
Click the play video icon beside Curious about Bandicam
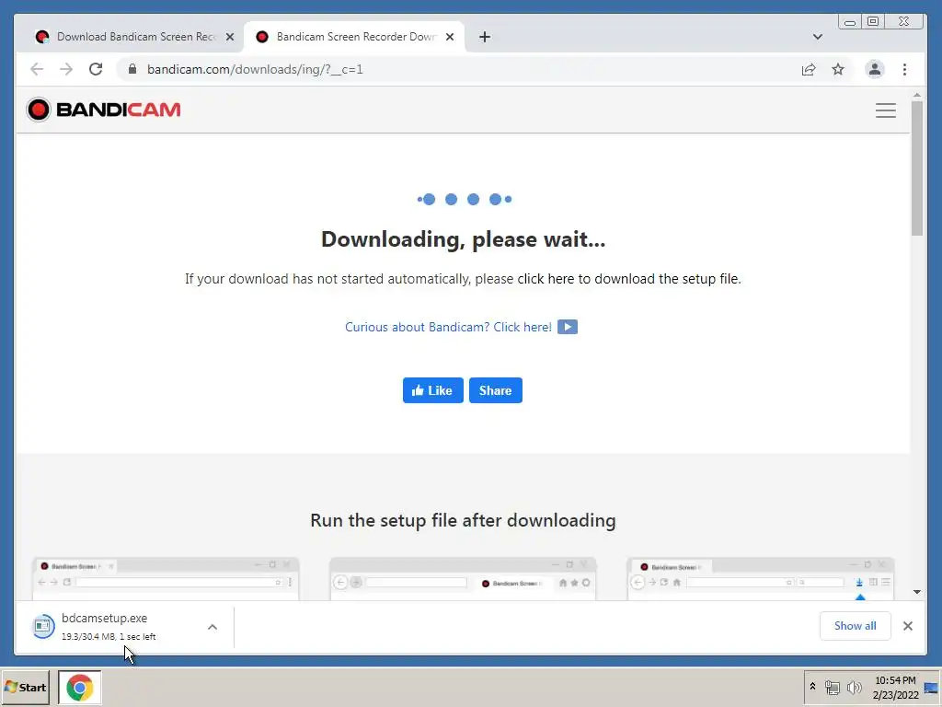pos(567,327)
